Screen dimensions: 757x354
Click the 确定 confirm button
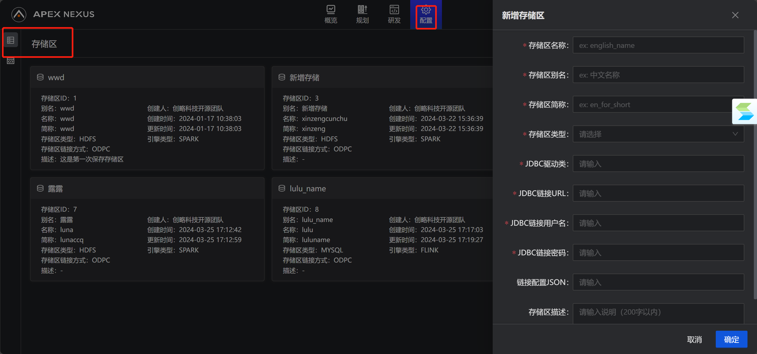731,340
